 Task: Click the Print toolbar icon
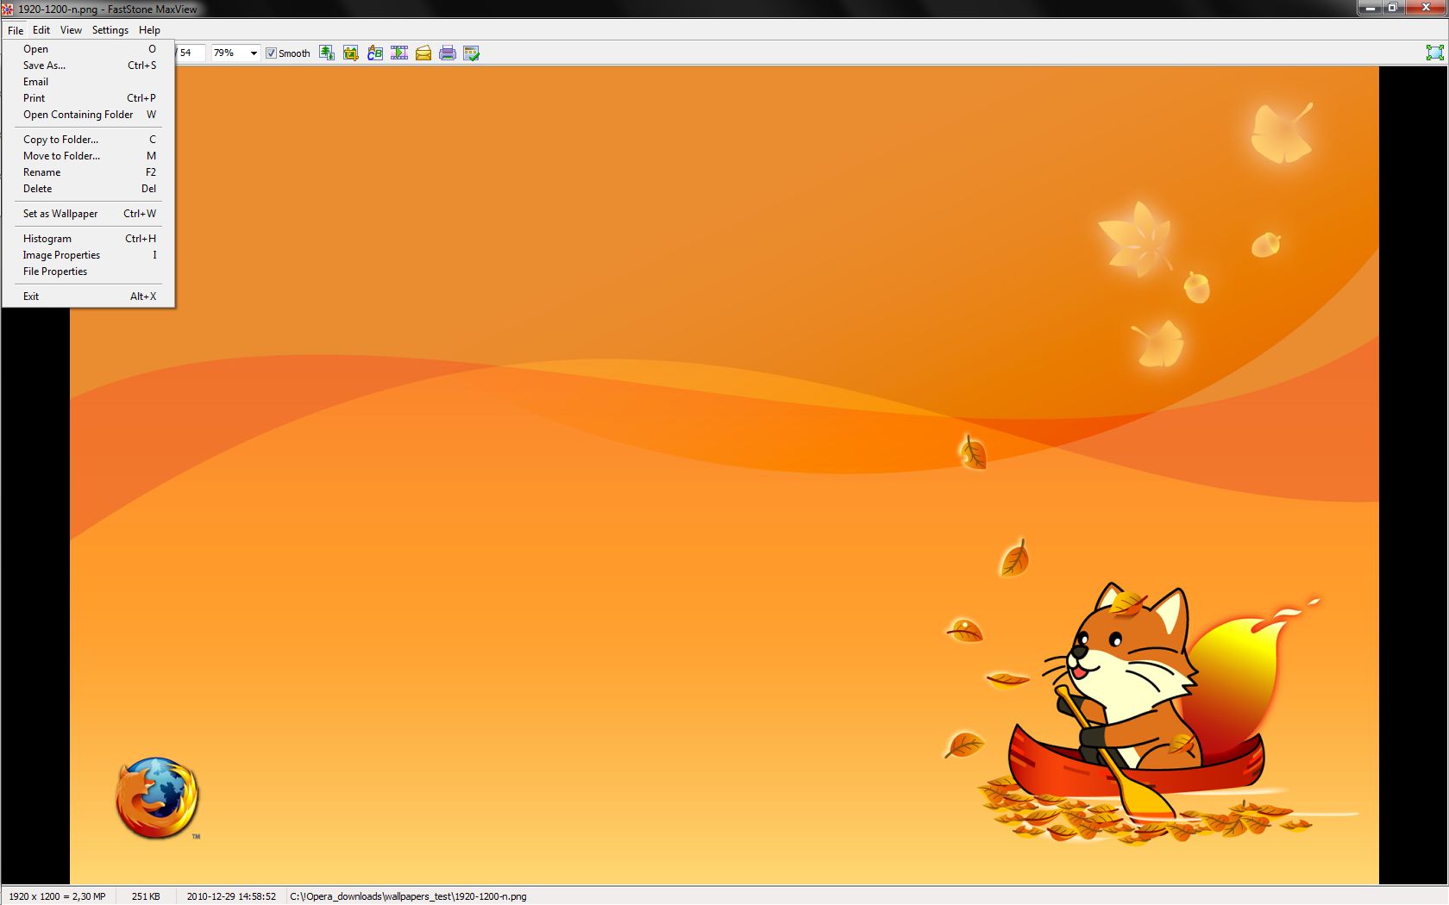[448, 53]
